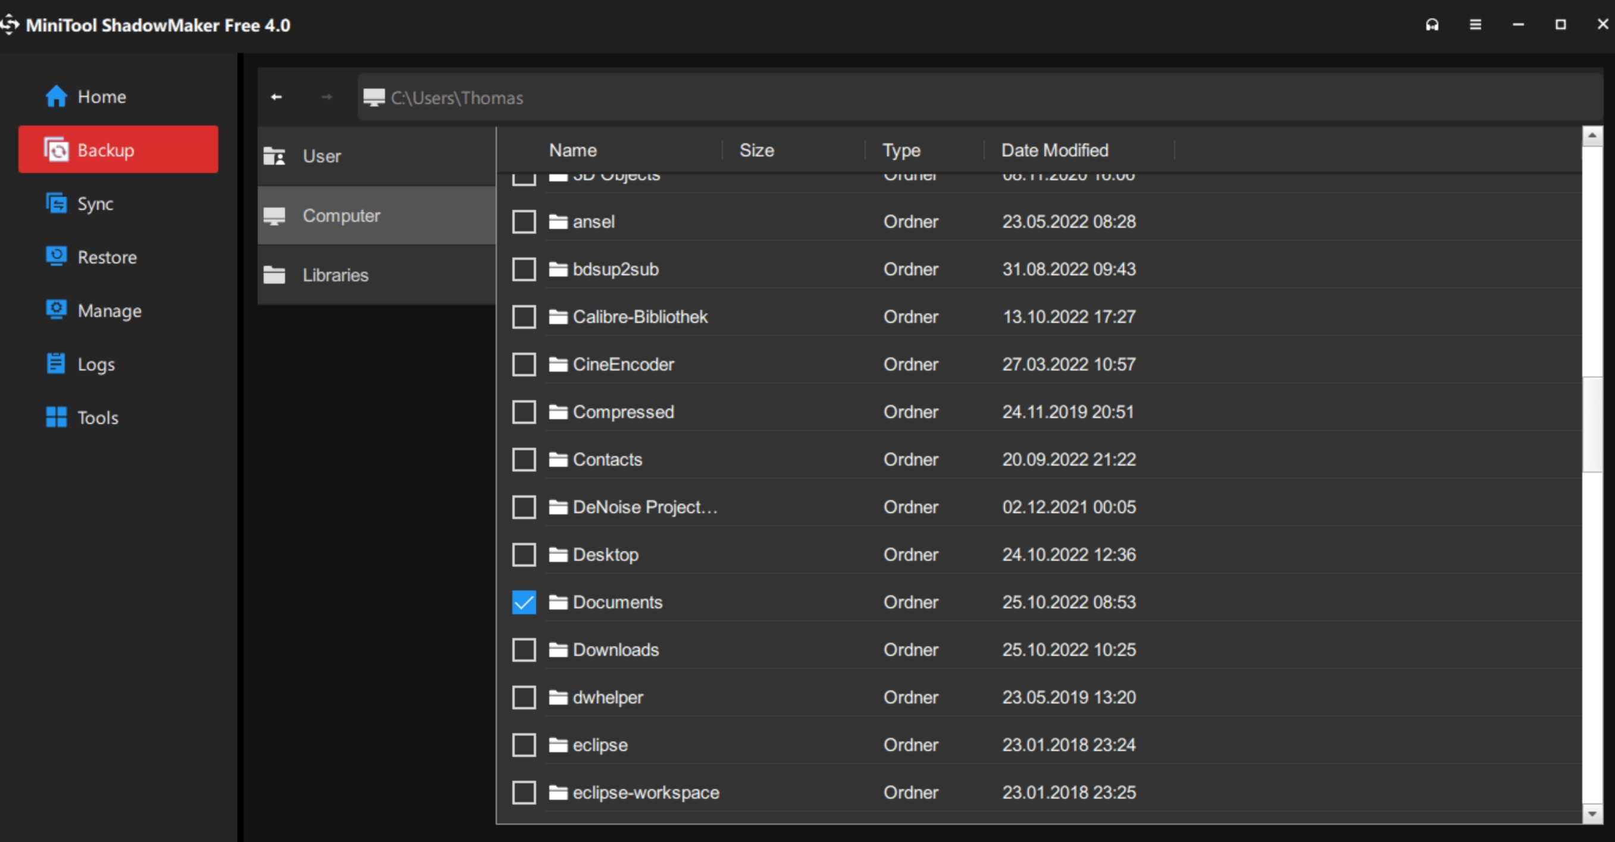Select the Libraries source tab
The width and height of the screenshot is (1615, 842).
pos(376,275)
